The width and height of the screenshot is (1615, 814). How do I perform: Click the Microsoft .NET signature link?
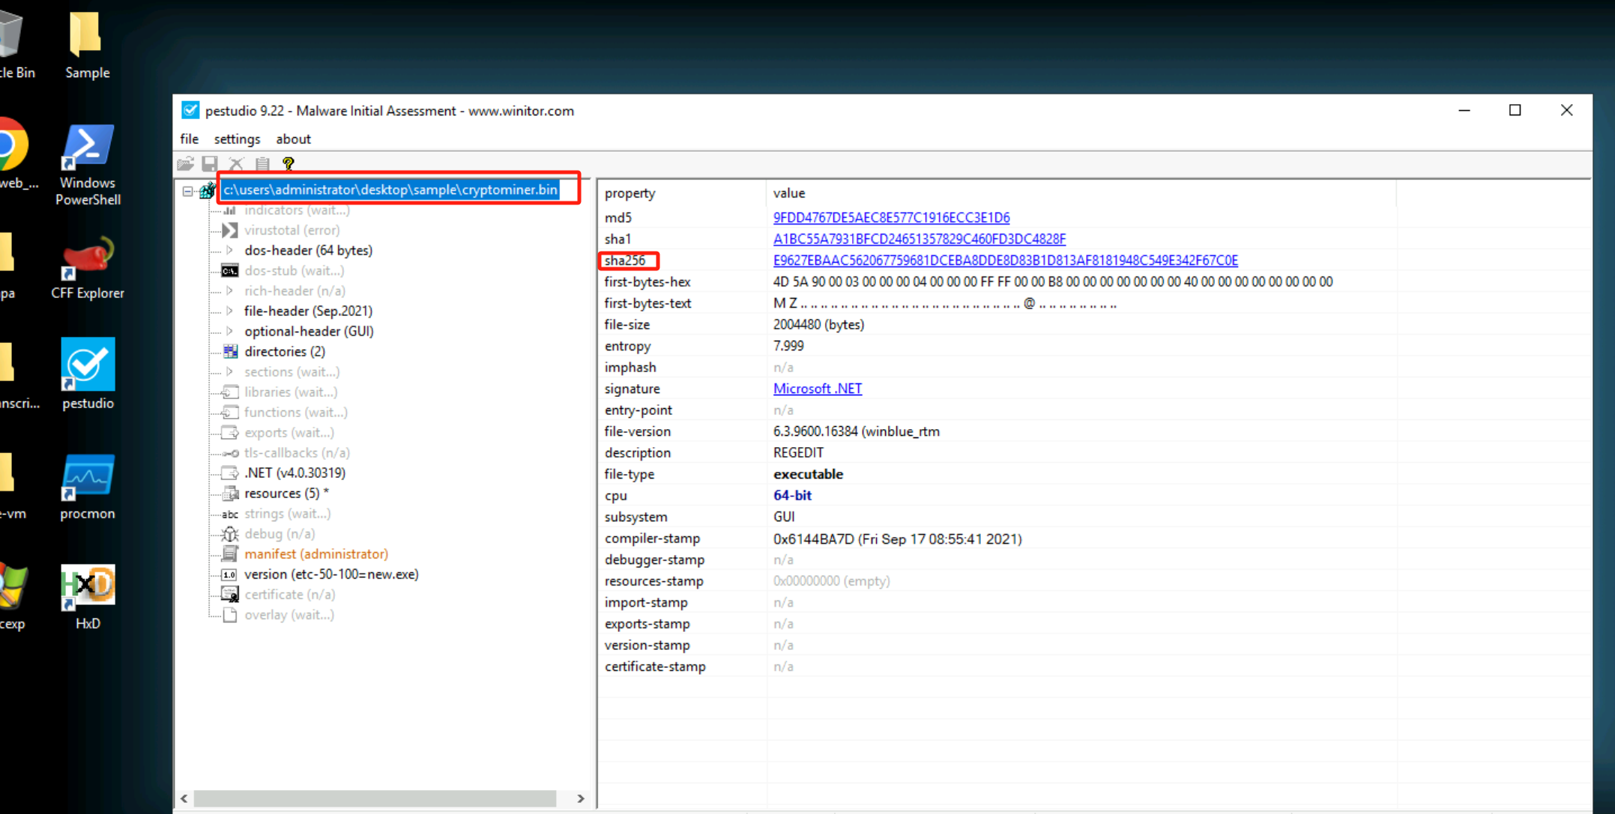817,389
